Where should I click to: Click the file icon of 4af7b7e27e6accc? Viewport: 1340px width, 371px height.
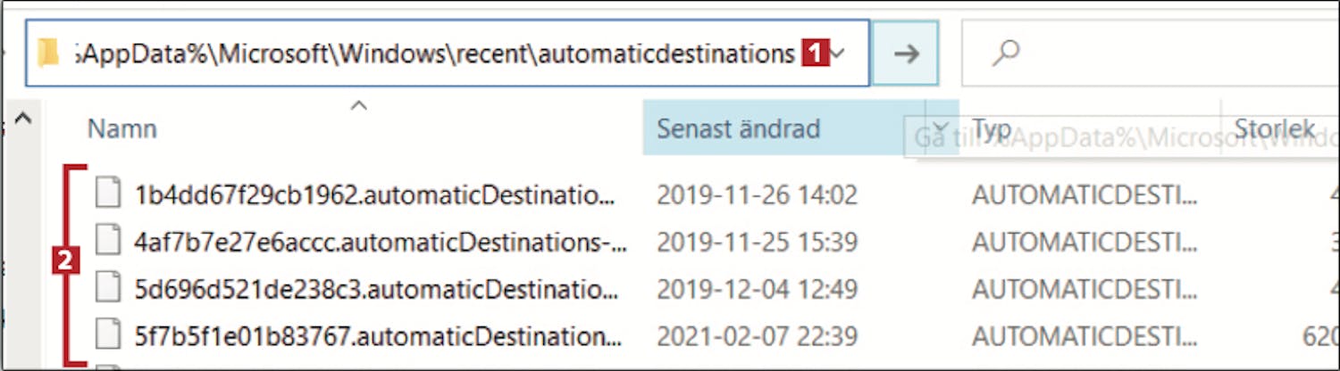tap(108, 241)
